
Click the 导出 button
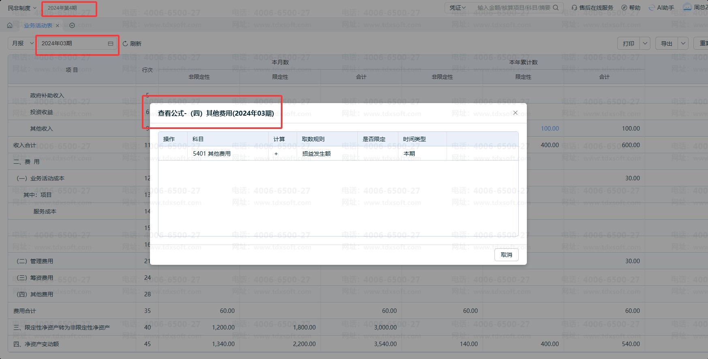point(667,43)
